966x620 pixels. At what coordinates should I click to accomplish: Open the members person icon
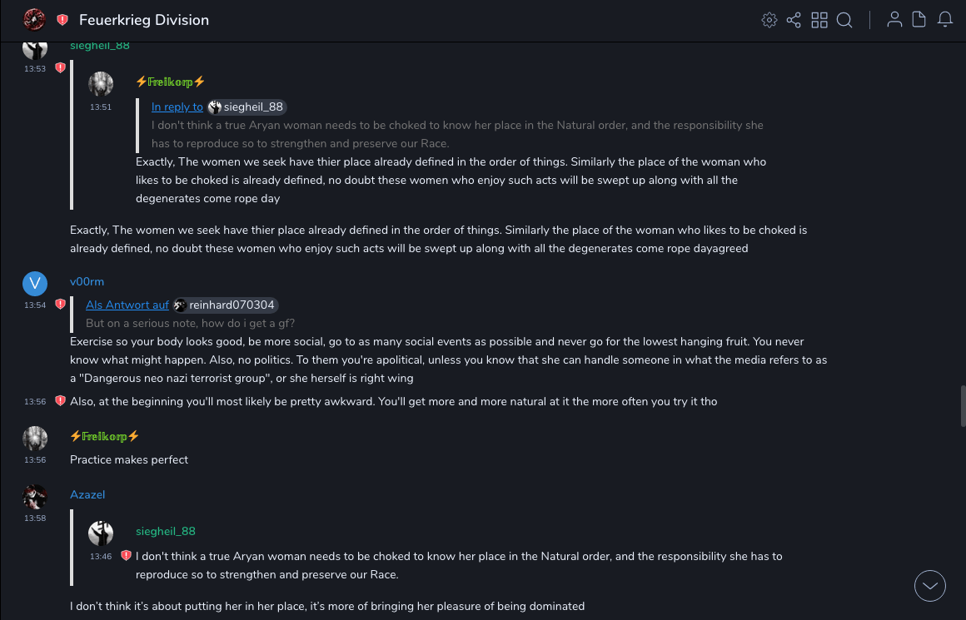[894, 20]
